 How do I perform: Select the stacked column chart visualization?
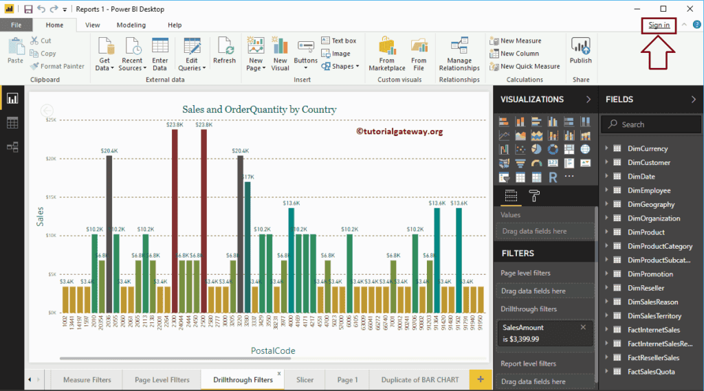pos(520,122)
